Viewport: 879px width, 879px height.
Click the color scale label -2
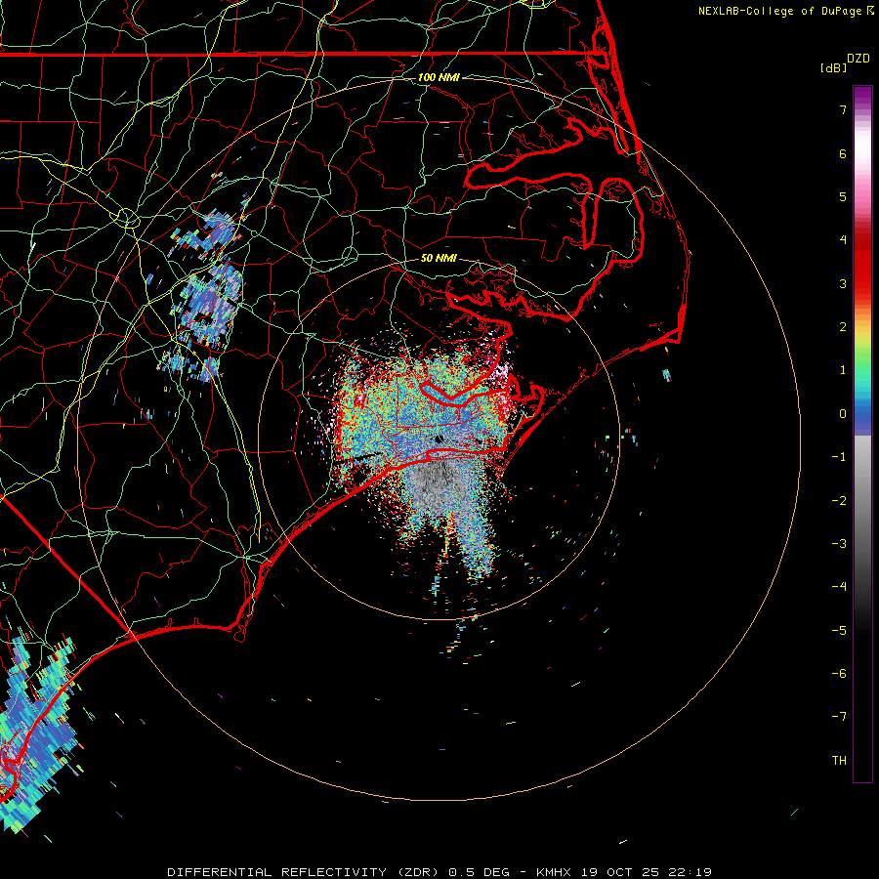[x=839, y=501]
